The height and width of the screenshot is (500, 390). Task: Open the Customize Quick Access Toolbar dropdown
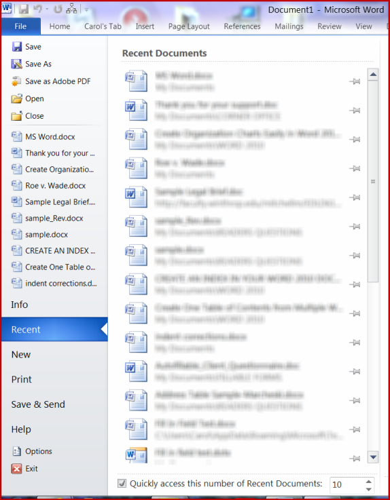[x=86, y=9]
